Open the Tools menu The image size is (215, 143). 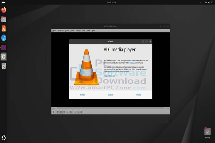click(84, 31)
